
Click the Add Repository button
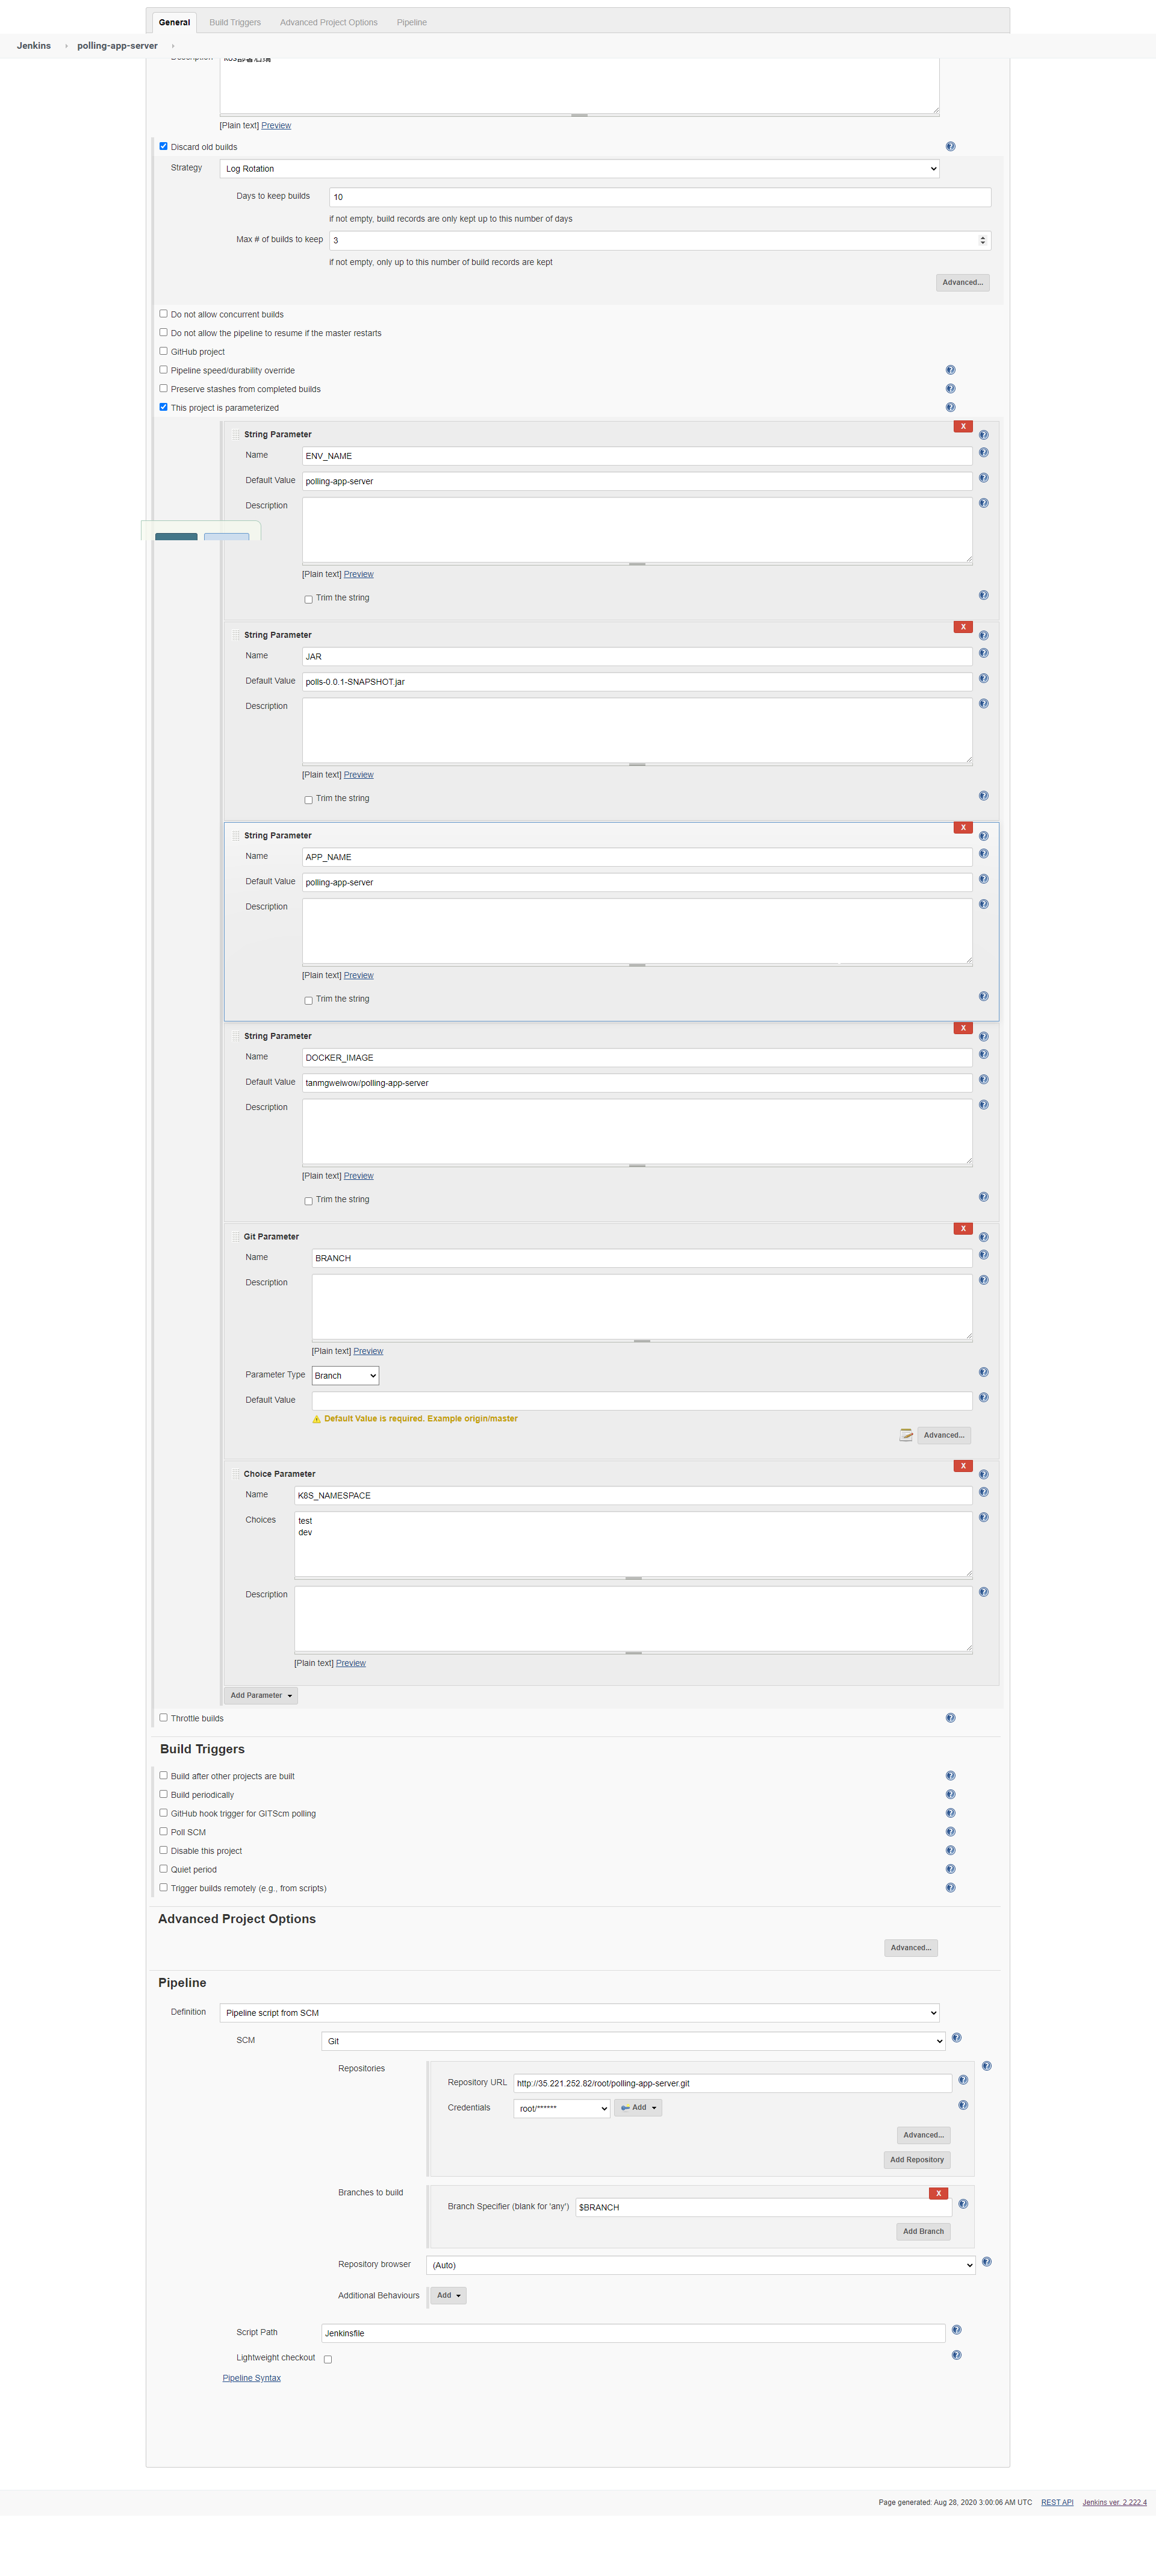pyautogui.click(x=916, y=2159)
